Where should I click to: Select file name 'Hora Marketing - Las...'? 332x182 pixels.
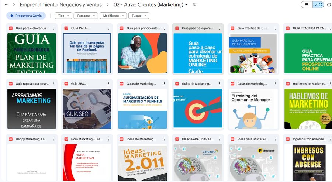[87, 139]
